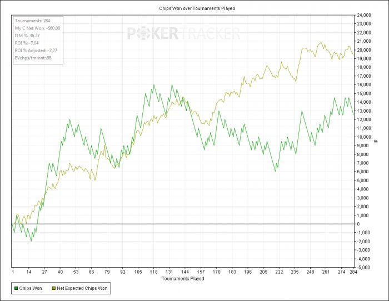
Task: Click the x-axis tick label 222
Action: click(x=279, y=272)
